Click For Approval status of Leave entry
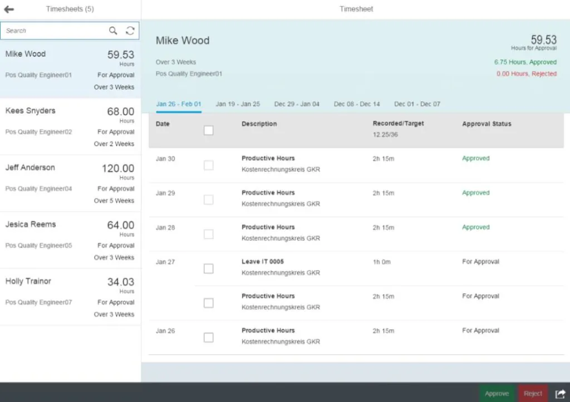 [x=480, y=261]
